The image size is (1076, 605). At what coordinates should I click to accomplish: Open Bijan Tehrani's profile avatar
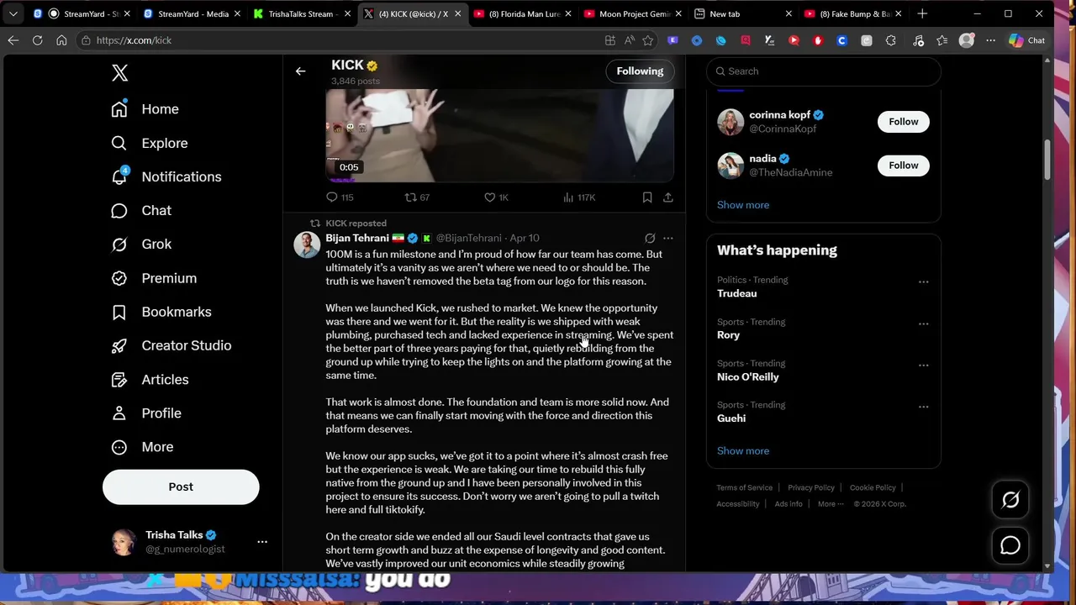click(x=307, y=245)
